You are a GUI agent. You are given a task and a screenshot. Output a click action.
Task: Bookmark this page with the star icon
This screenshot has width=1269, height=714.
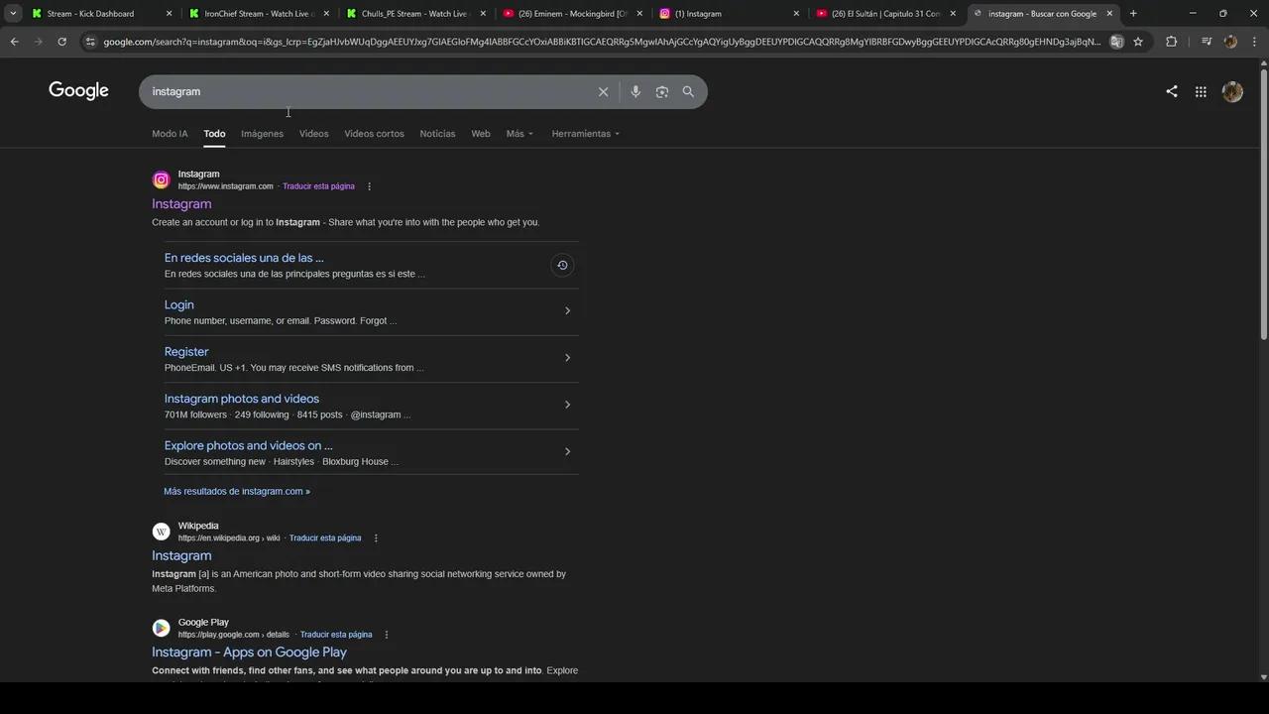click(1138, 42)
